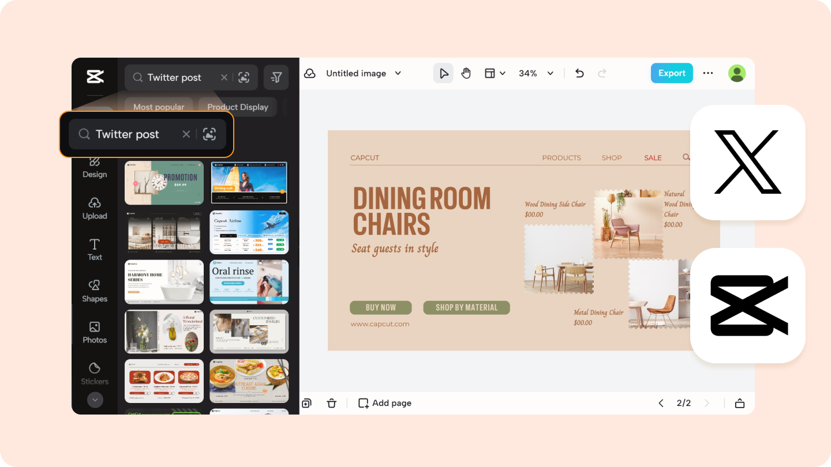Go to the previous page

[x=661, y=403]
